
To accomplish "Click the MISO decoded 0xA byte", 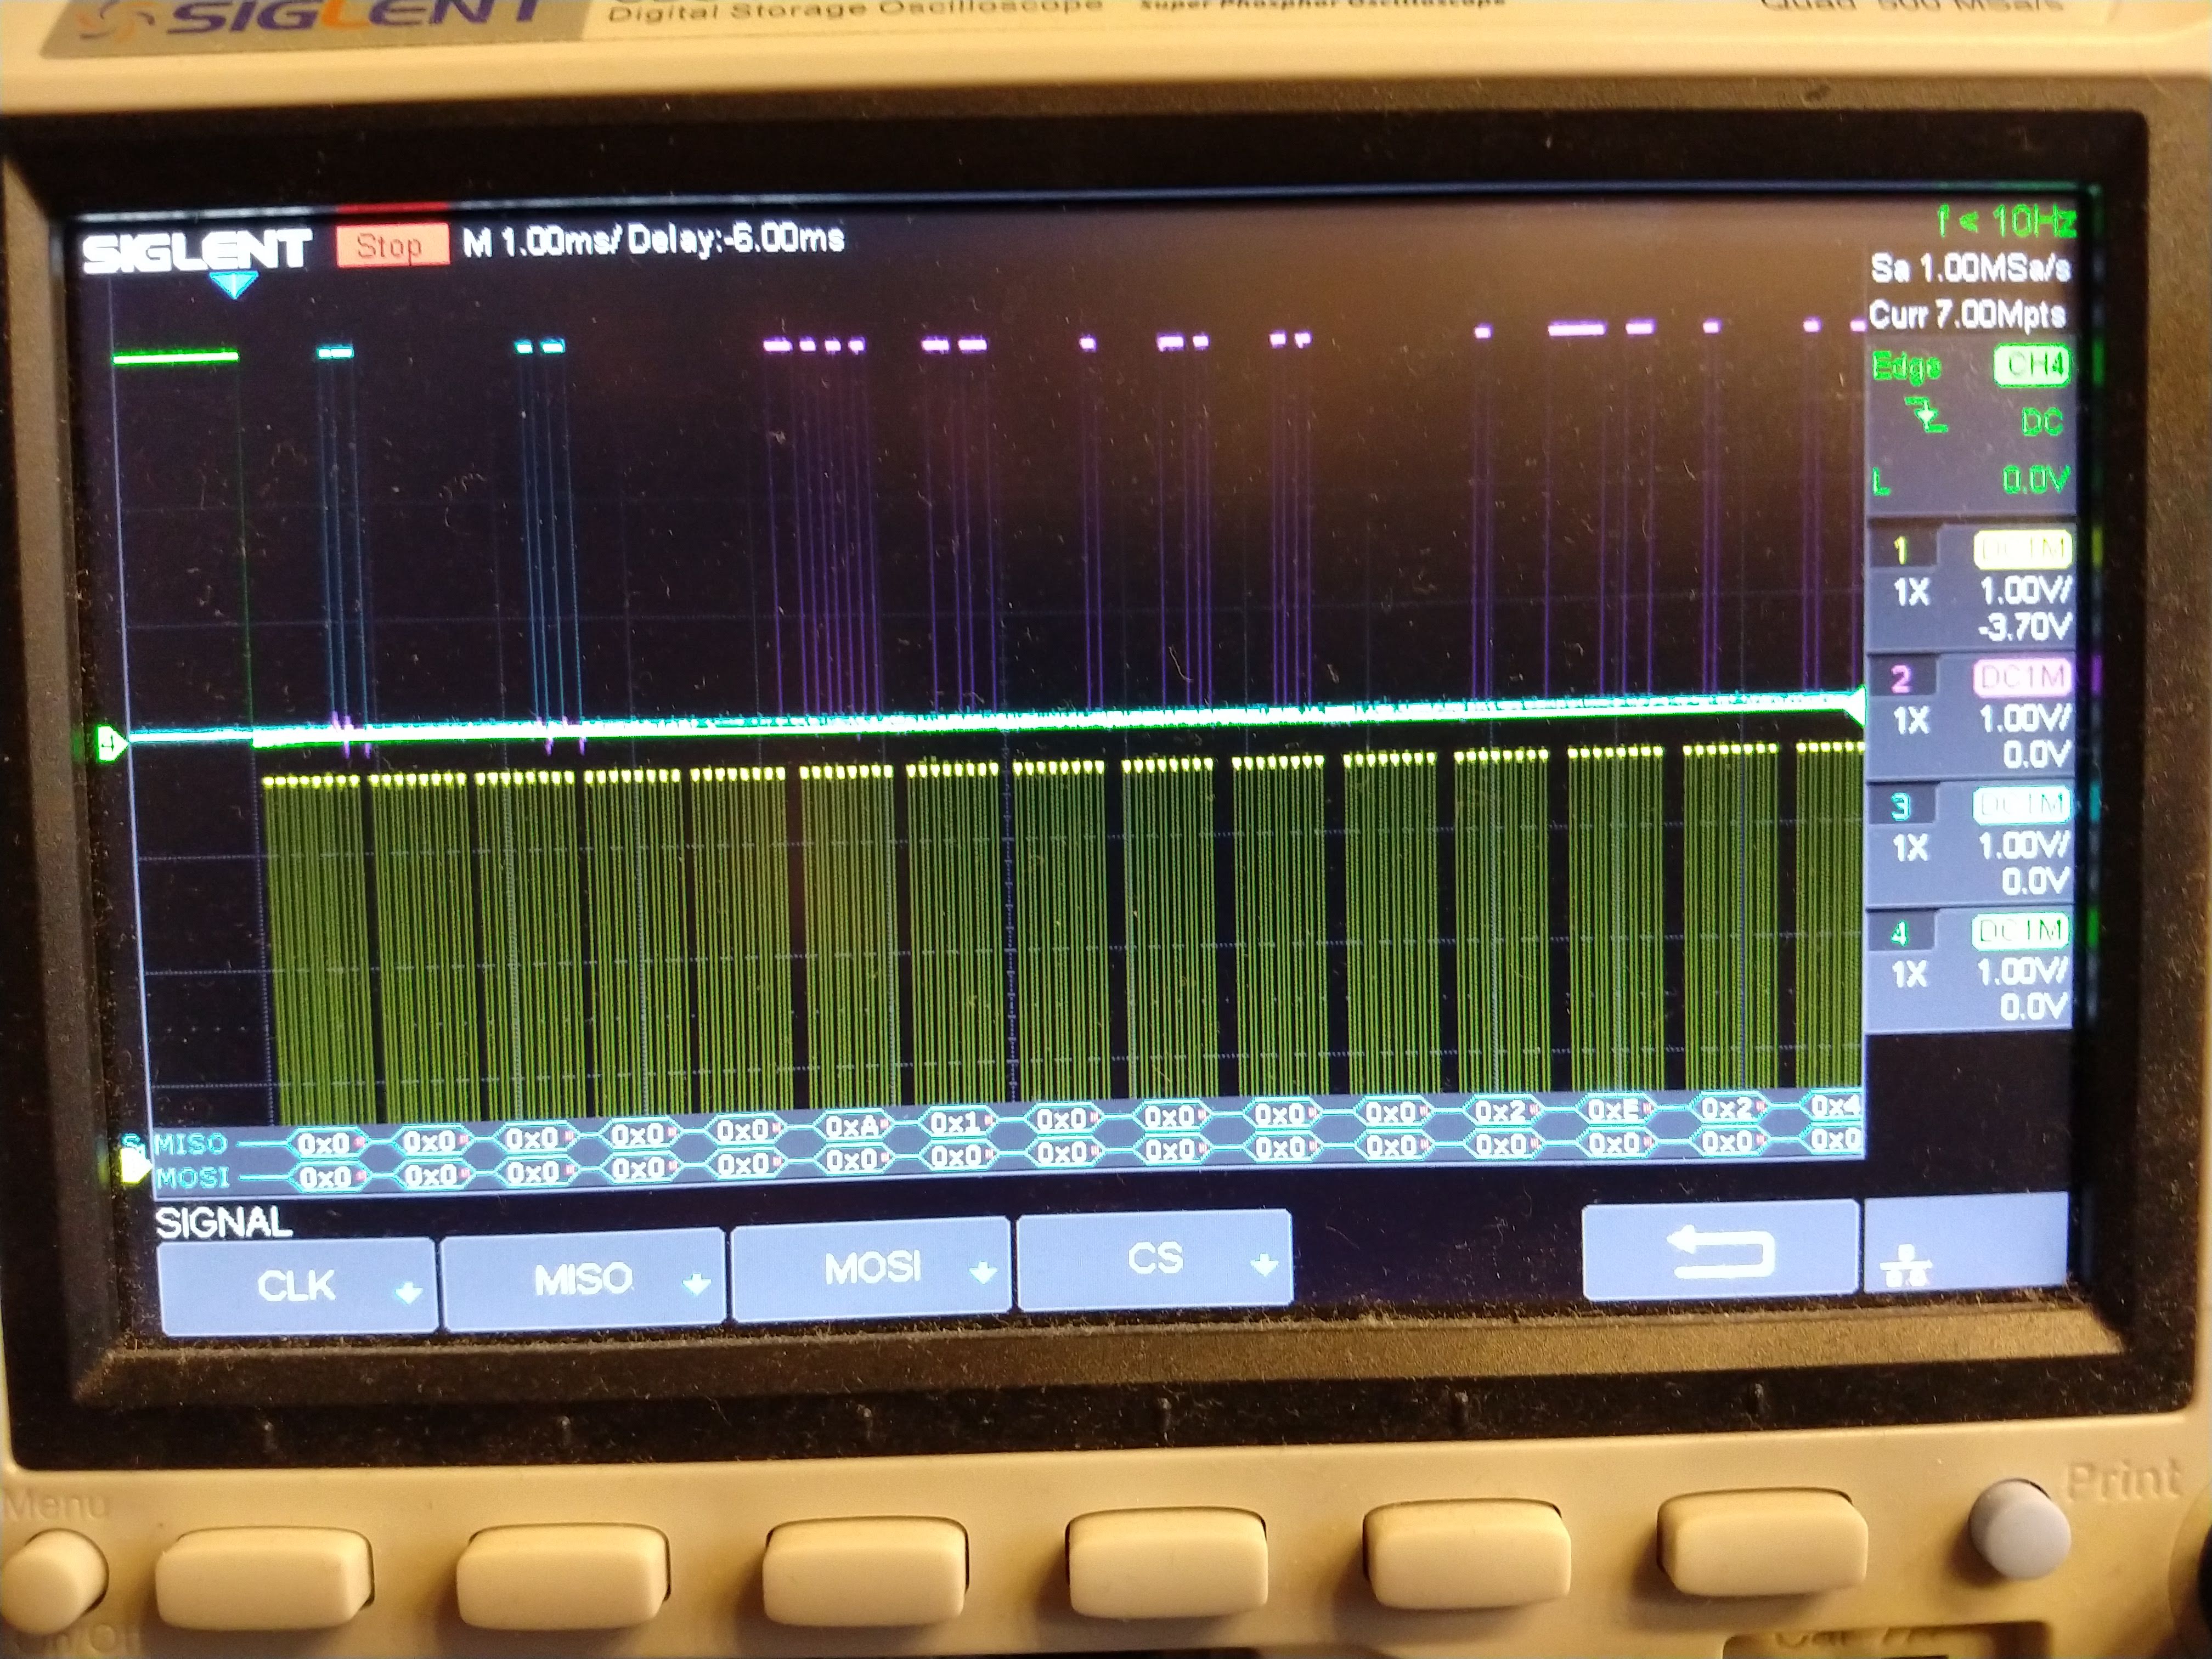I will [x=852, y=1127].
